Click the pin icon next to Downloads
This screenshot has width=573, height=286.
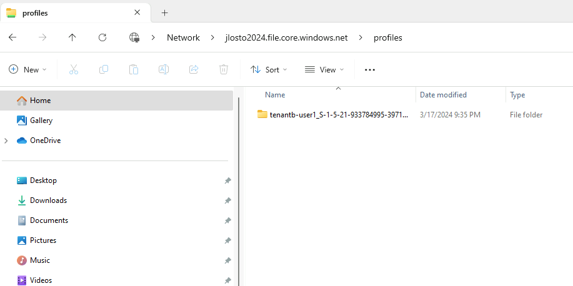point(227,200)
